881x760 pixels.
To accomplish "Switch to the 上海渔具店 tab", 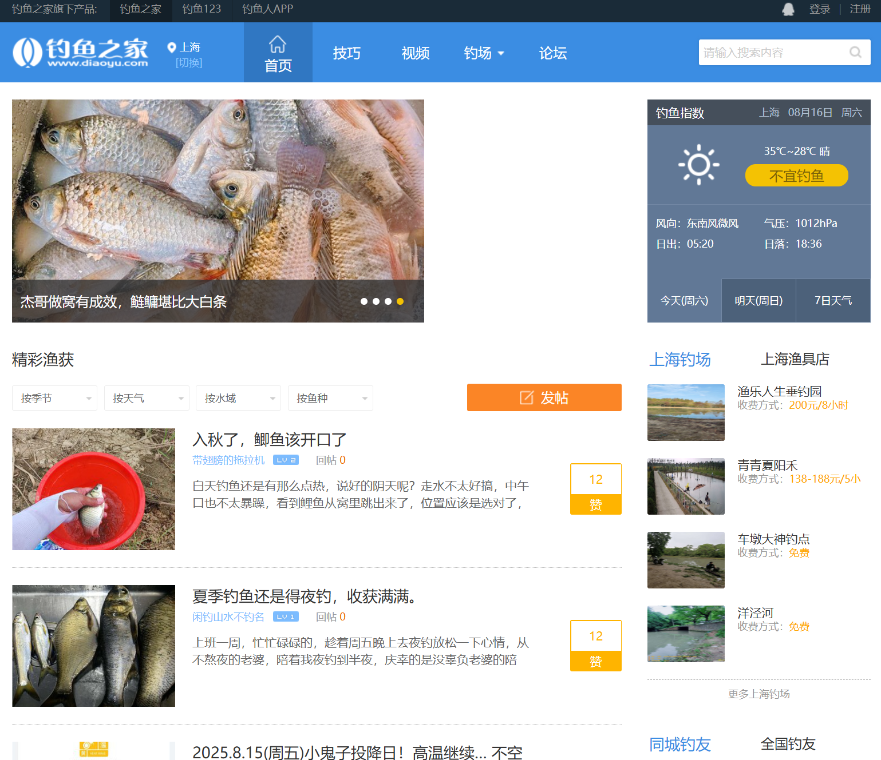I will tap(796, 359).
